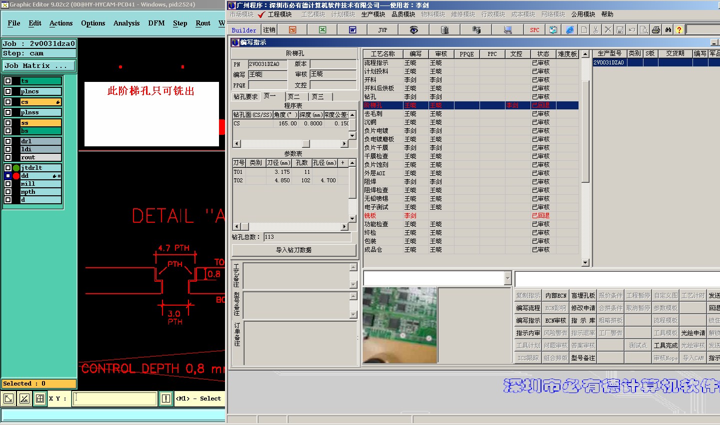Image resolution: width=720 pixels, height=425 pixels.
Task: Toggle the rout layer checkbox
Action: tap(8, 157)
